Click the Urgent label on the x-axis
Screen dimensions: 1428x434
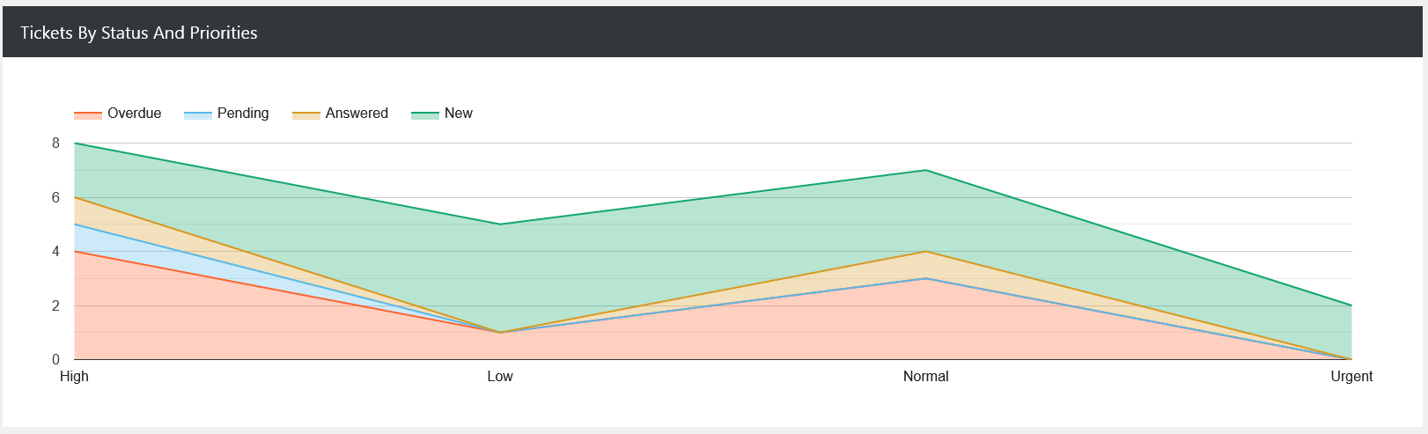coord(1351,377)
